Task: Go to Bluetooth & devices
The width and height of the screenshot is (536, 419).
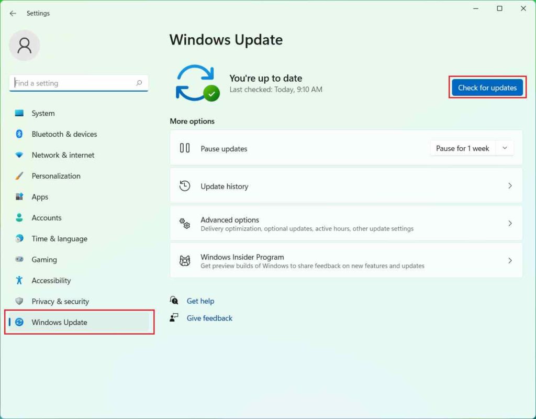Action: pos(79,134)
